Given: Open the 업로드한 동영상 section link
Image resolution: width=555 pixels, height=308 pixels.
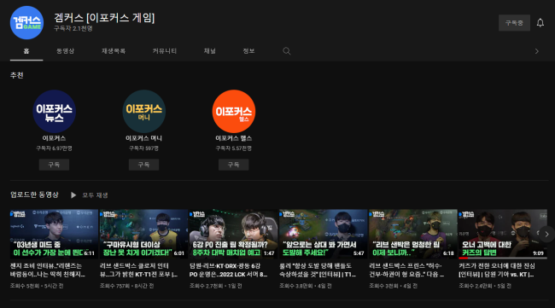Looking at the screenshot, I should pos(34,195).
